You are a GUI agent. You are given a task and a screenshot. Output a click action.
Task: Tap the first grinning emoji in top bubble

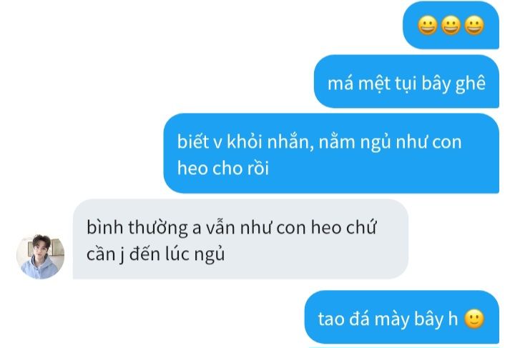[427, 25]
